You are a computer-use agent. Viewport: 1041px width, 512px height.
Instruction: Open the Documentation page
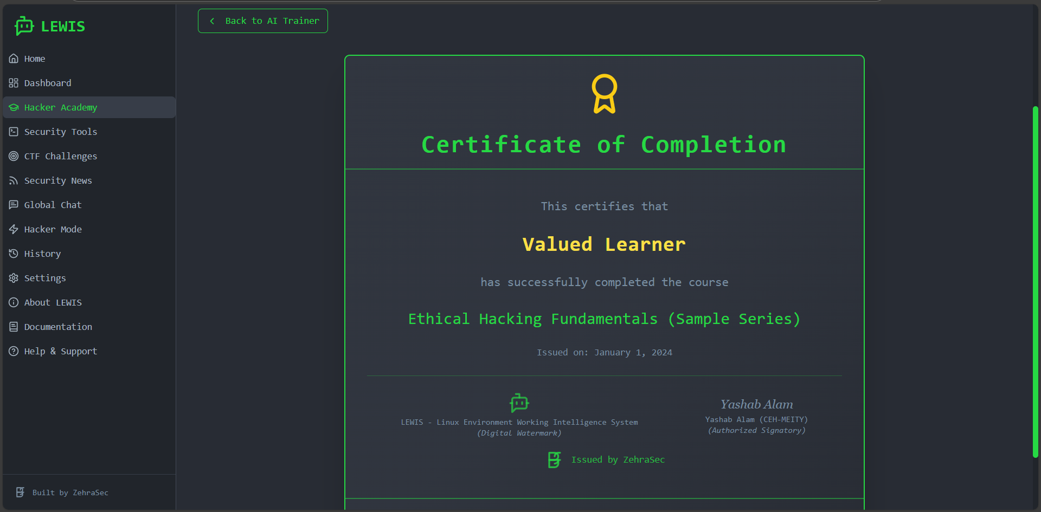pyautogui.click(x=58, y=327)
